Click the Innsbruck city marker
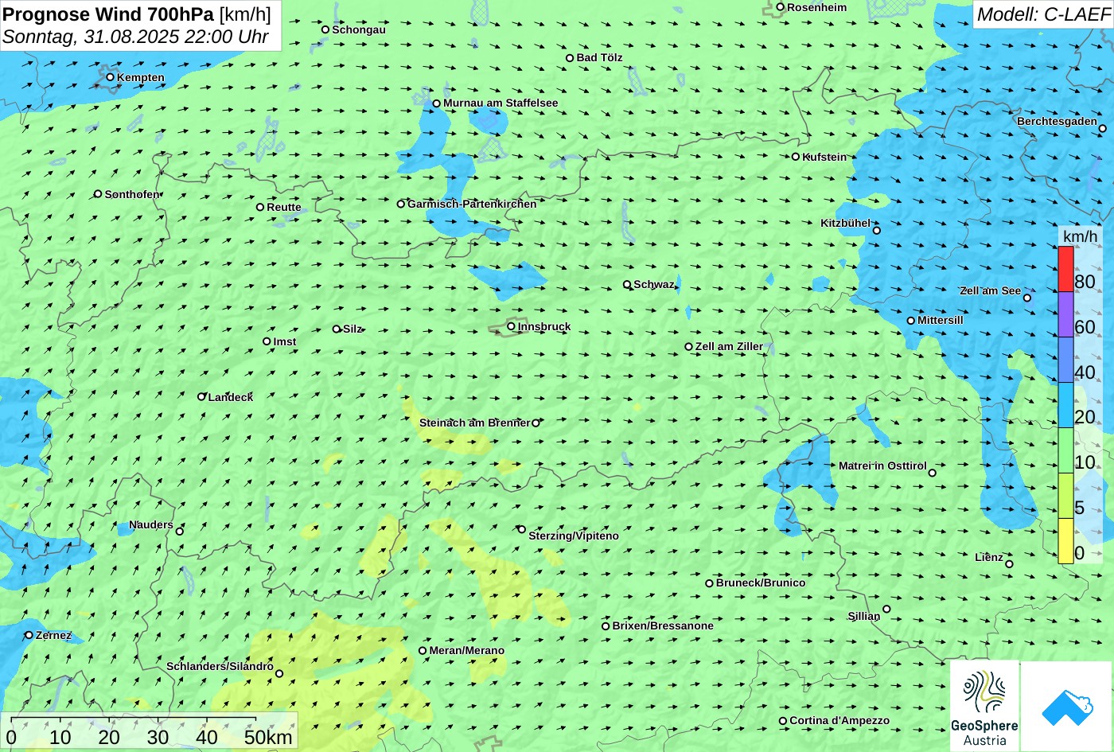This screenshot has width=1114, height=752. (x=511, y=326)
